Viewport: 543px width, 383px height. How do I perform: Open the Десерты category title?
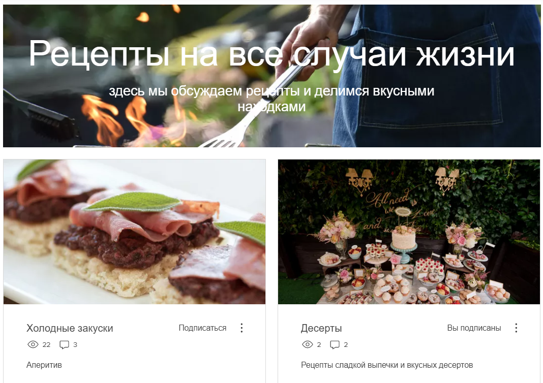pyautogui.click(x=321, y=328)
